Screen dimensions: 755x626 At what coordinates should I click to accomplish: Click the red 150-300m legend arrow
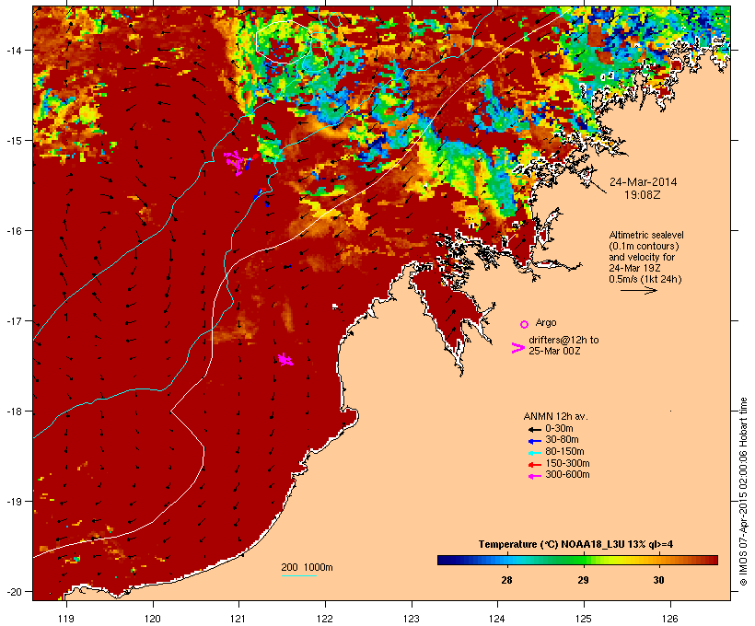tap(534, 464)
